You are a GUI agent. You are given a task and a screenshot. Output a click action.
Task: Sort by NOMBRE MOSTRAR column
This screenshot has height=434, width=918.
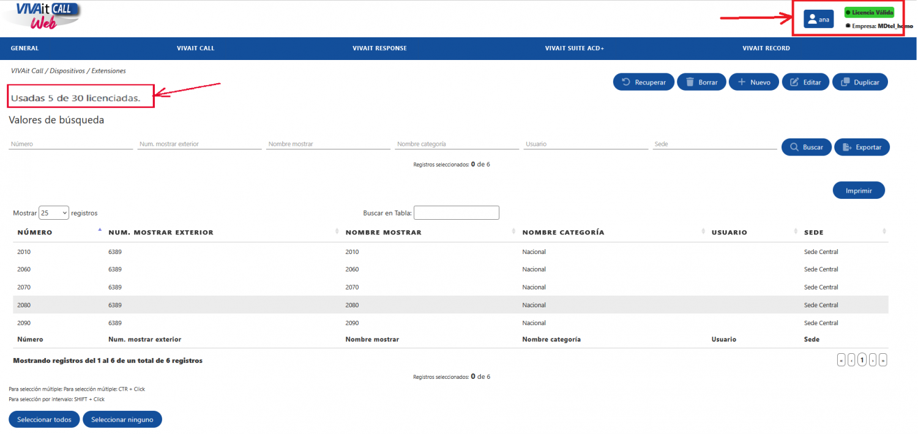(x=429, y=233)
